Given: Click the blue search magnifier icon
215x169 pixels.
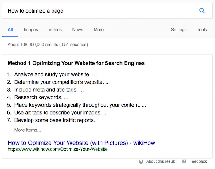Looking at the screenshot, I should tap(202, 11).
